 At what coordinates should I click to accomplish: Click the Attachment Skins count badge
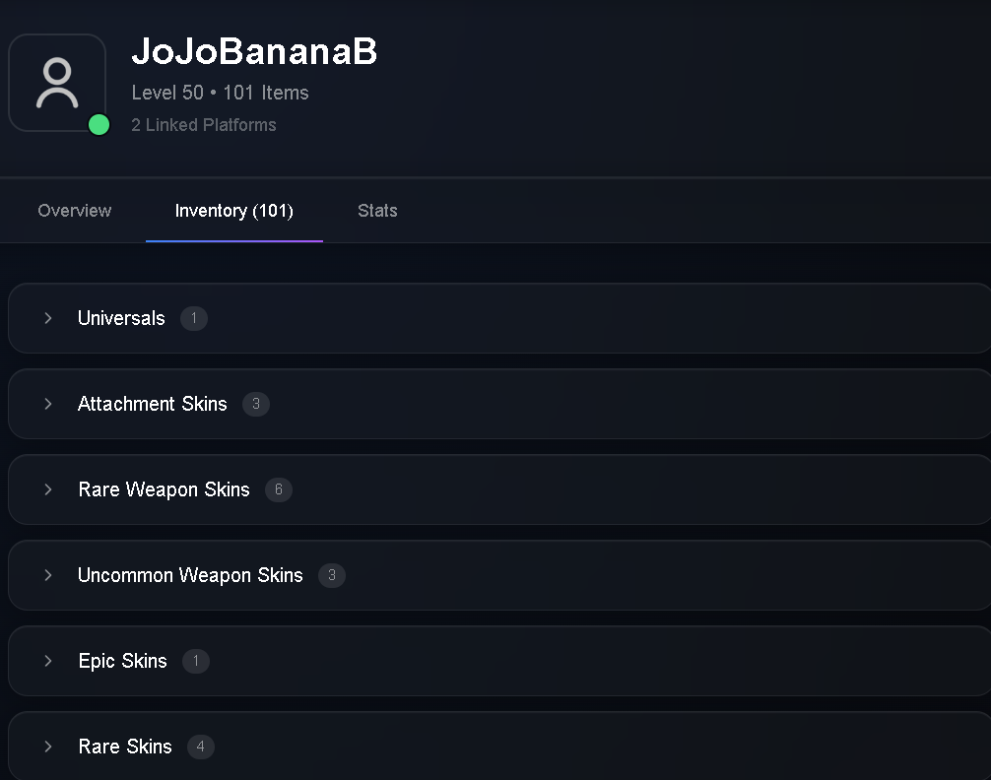256,404
